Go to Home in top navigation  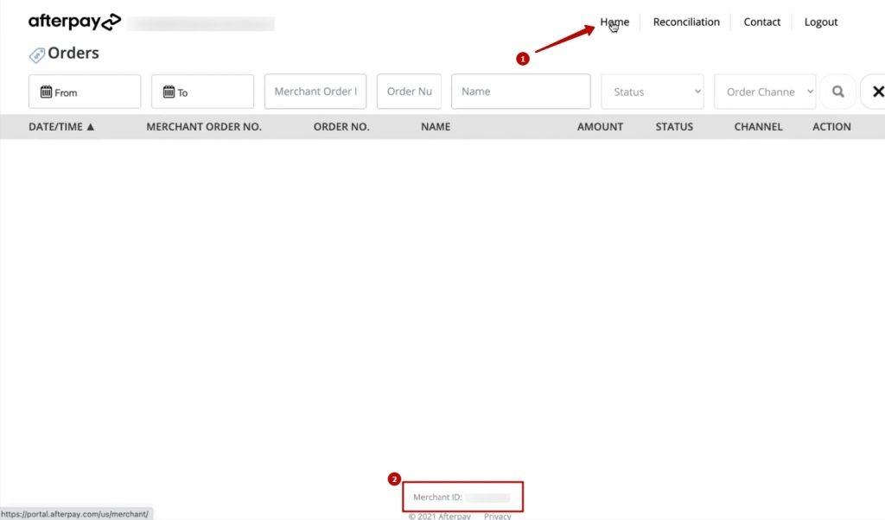tap(614, 22)
